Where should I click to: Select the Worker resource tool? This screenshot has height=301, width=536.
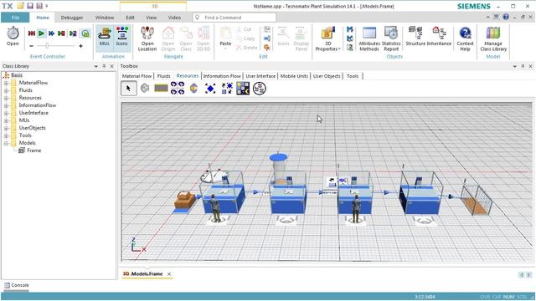193,89
